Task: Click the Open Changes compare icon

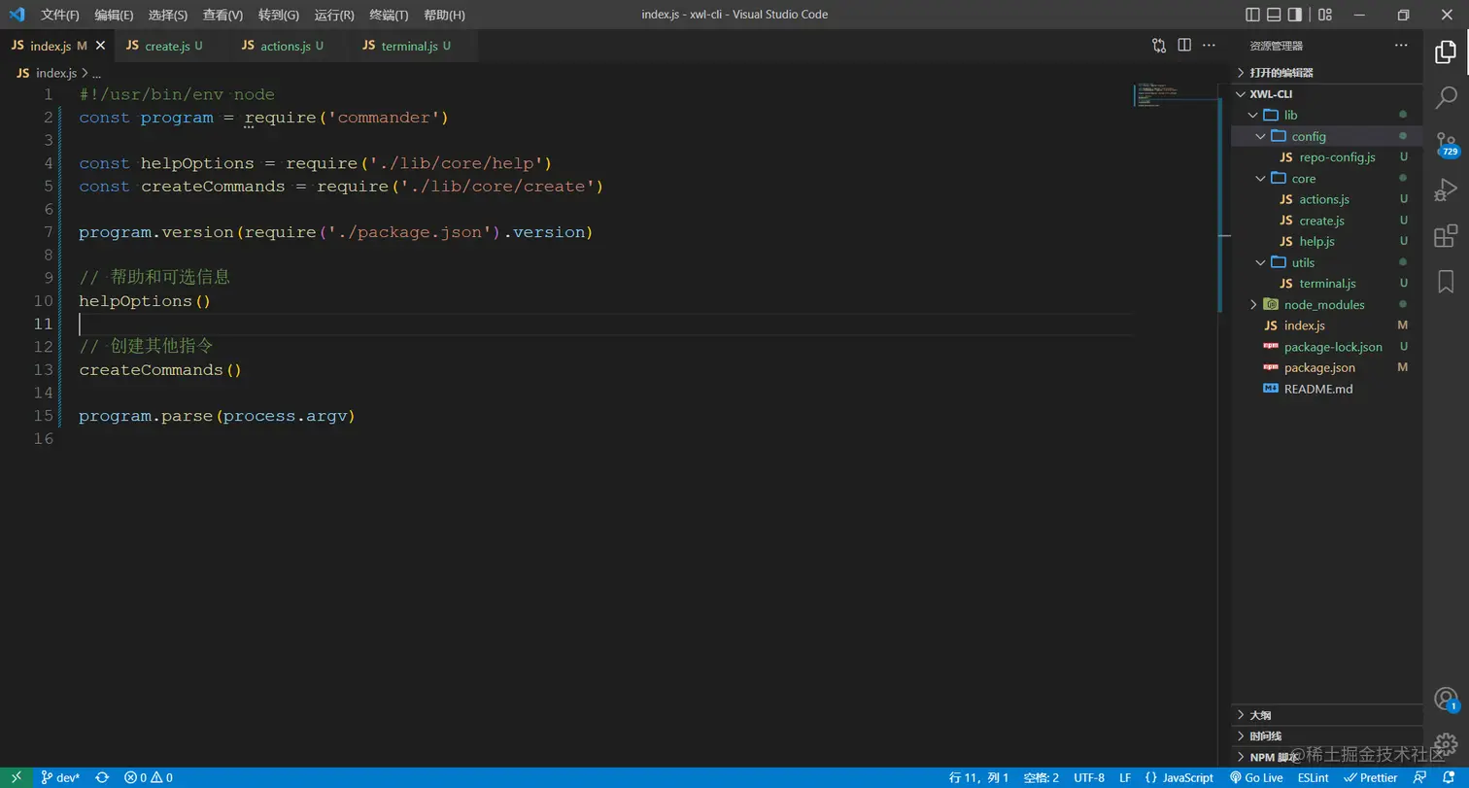Action: coord(1159,45)
